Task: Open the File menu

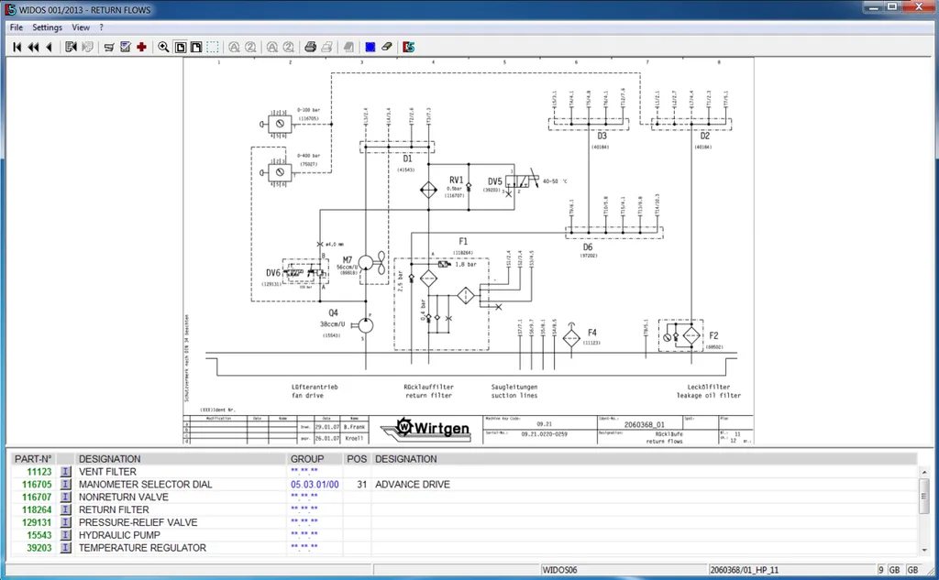Action: point(17,27)
